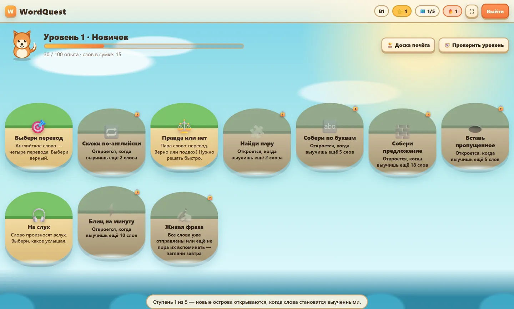Click the headphones icon on На слух island
The image size is (514, 309).
(x=39, y=215)
